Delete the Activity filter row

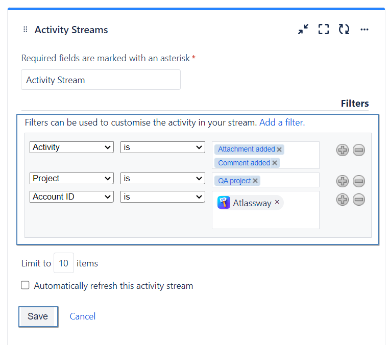[359, 150]
